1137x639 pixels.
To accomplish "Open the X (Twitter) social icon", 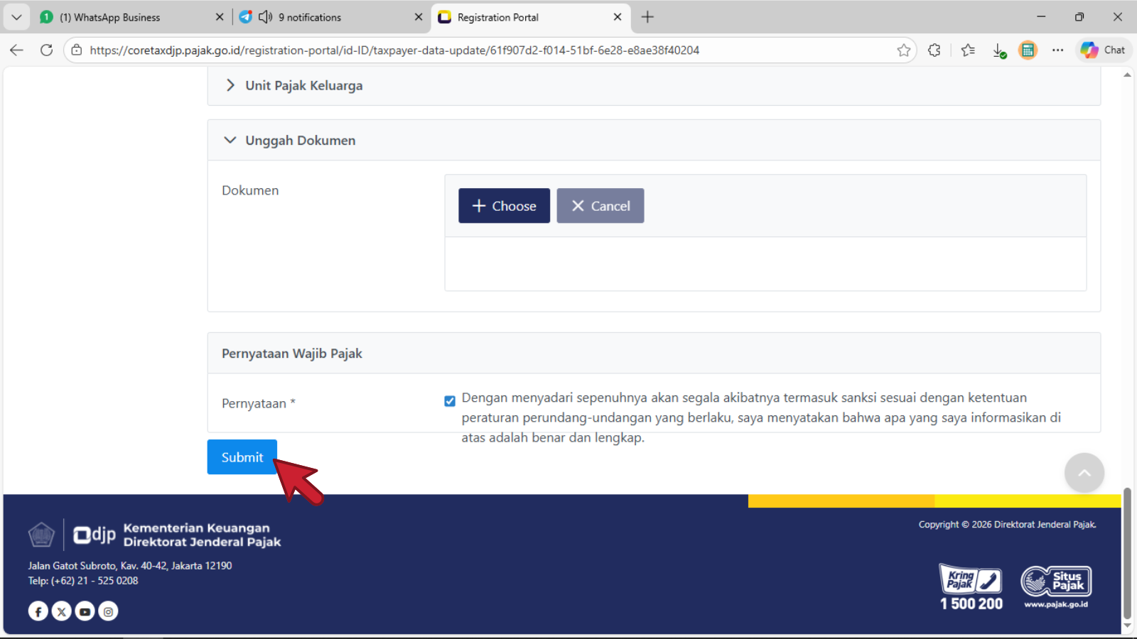I will click(62, 611).
